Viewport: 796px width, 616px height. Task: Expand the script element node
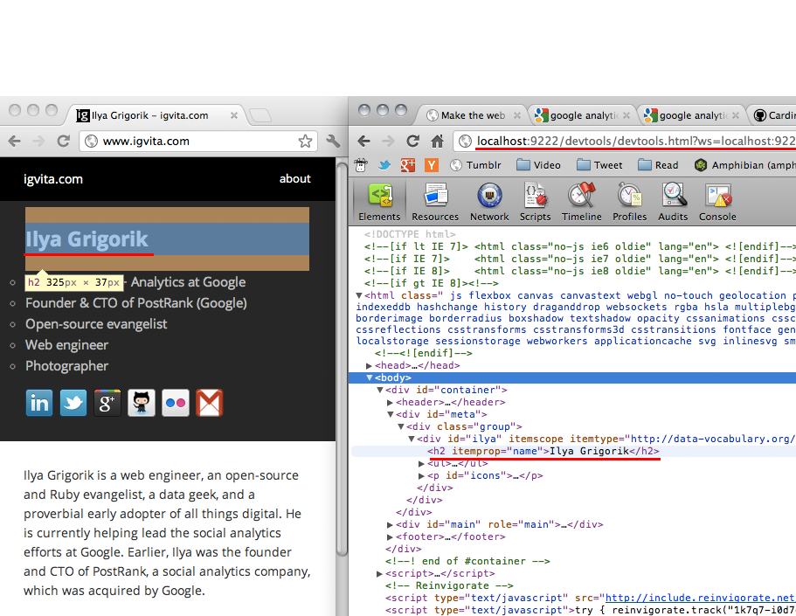tap(379, 573)
